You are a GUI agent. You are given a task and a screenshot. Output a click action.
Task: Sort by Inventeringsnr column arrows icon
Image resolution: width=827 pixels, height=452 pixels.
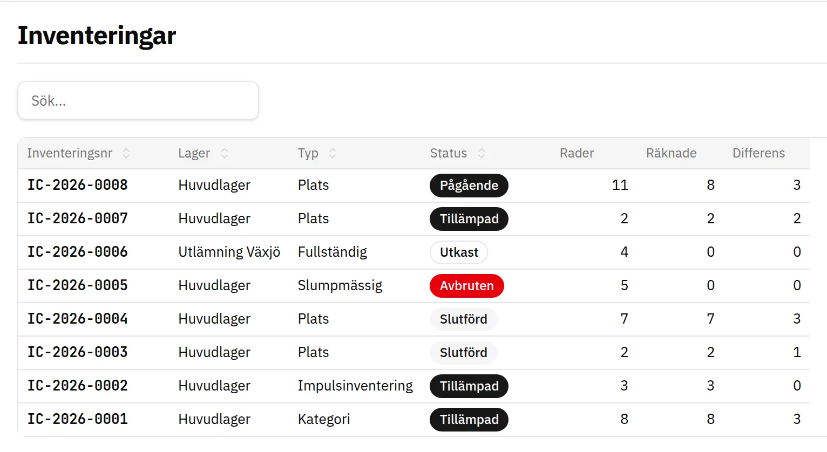pos(126,153)
